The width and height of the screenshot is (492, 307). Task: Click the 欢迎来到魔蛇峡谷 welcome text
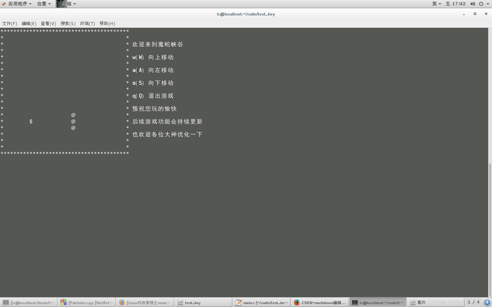click(x=158, y=44)
